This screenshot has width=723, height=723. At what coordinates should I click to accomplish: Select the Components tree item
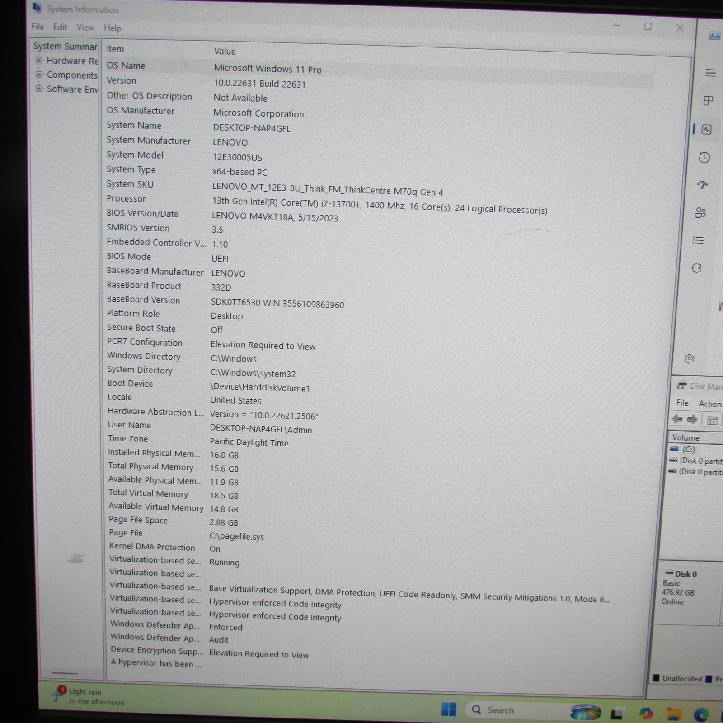(72, 75)
